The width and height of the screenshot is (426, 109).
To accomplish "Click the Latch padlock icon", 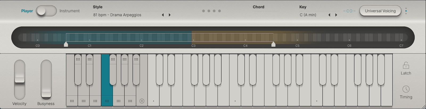I will [406, 65].
